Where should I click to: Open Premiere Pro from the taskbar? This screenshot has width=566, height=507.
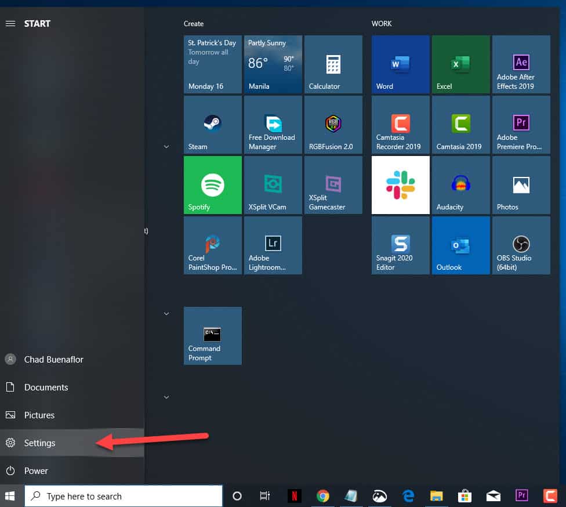coord(521,495)
